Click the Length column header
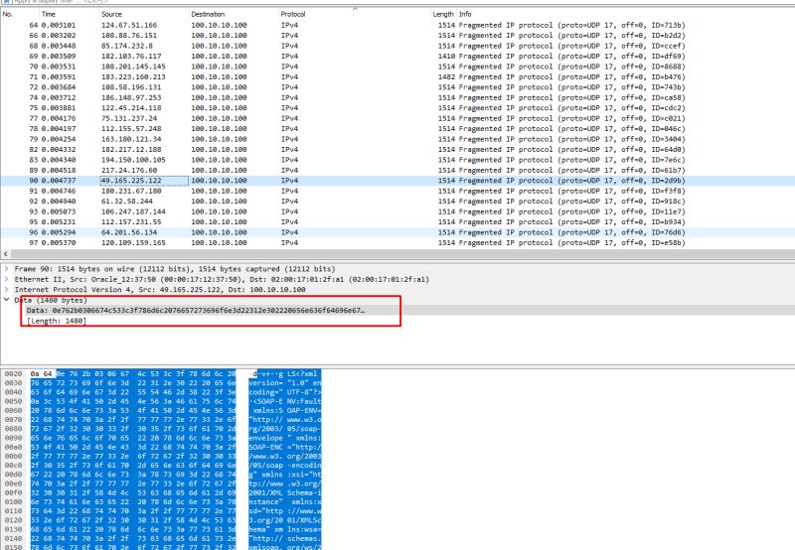Screen dimensions: 795x550 pyautogui.click(x=443, y=14)
